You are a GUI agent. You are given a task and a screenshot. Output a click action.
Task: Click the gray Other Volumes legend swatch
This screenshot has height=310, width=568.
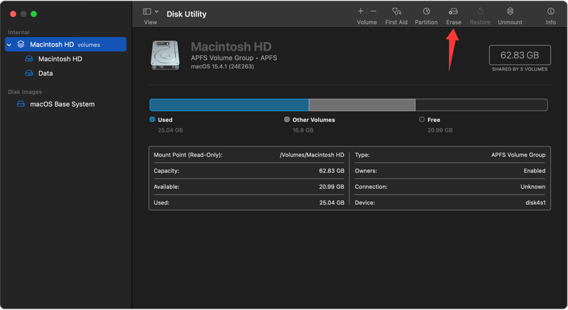pos(287,120)
